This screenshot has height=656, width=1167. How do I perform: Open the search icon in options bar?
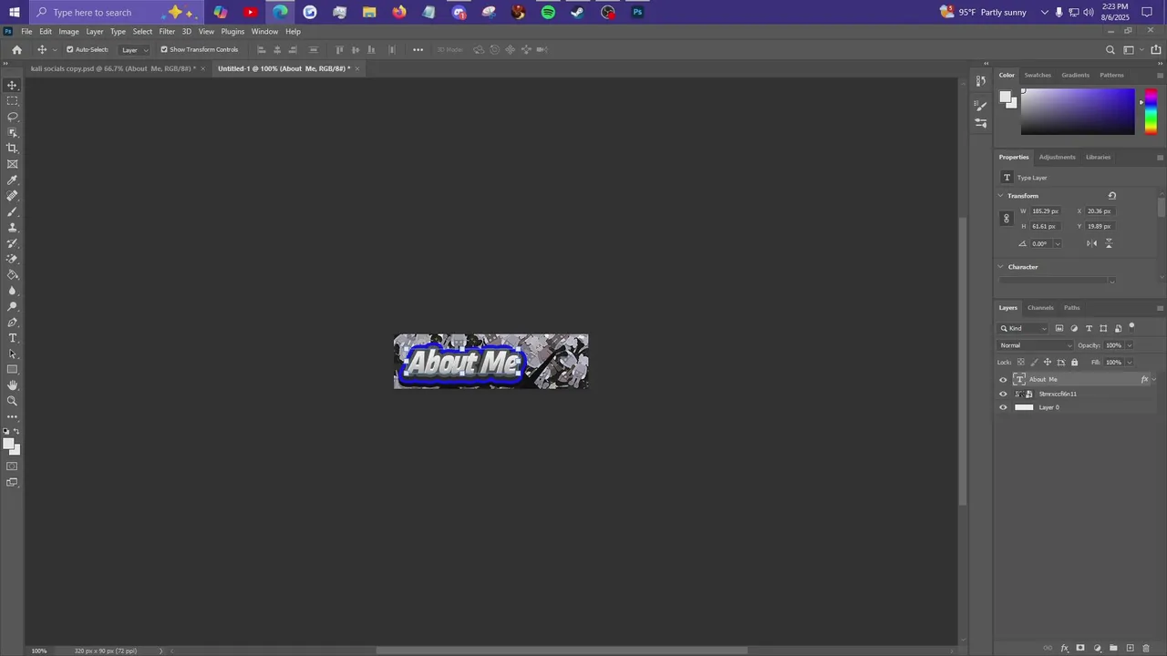pyautogui.click(x=1110, y=49)
